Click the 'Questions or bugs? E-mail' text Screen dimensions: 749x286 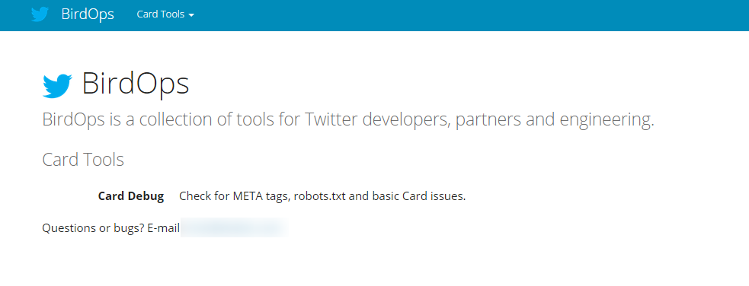[110, 228]
